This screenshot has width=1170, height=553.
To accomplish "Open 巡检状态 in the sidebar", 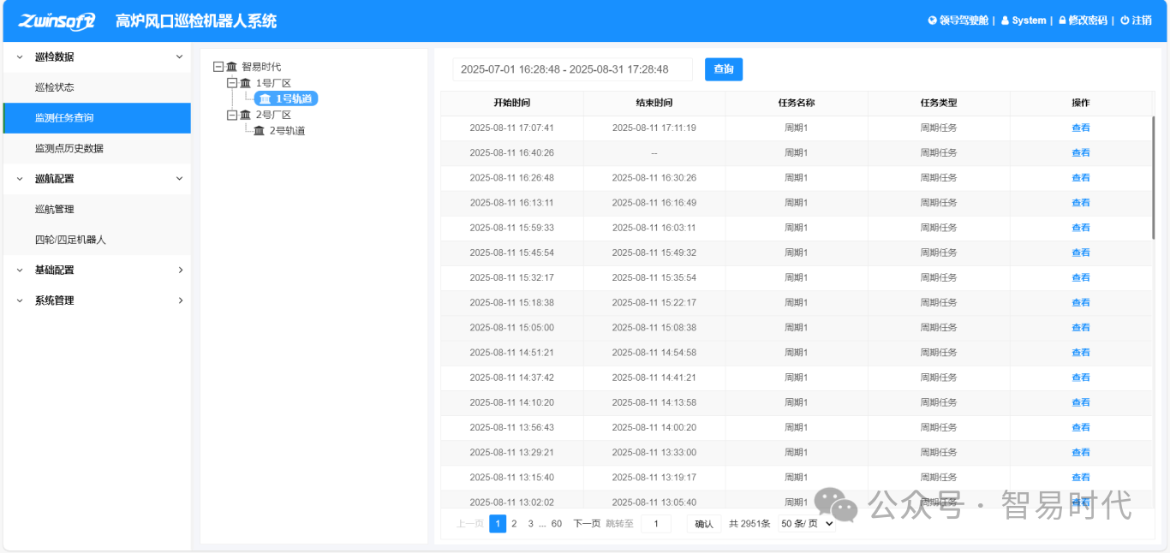I will point(55,87).
